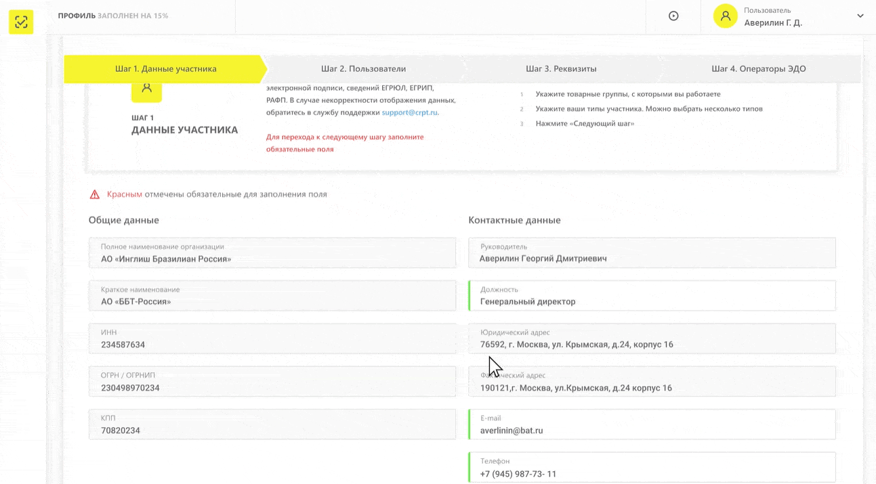The image size is (876, 484).
Task: Switch to Шаг 4. Операторы ЭДО tab
Action: tap(758, 69)
